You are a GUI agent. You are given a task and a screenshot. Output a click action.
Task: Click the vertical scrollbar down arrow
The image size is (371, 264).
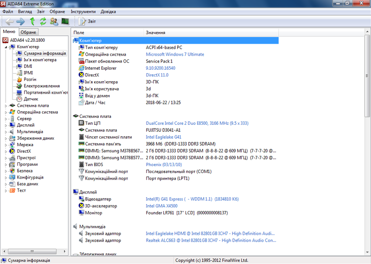pos(367,252)
